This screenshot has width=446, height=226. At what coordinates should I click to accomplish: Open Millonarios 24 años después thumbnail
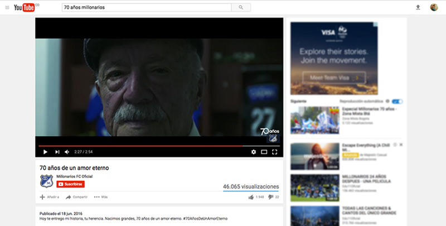click(315, 188)
